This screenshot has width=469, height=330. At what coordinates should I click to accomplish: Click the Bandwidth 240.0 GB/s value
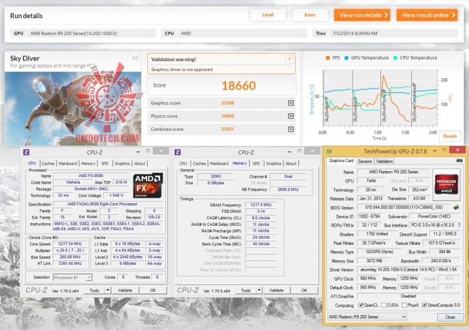[x=441, y=260]
